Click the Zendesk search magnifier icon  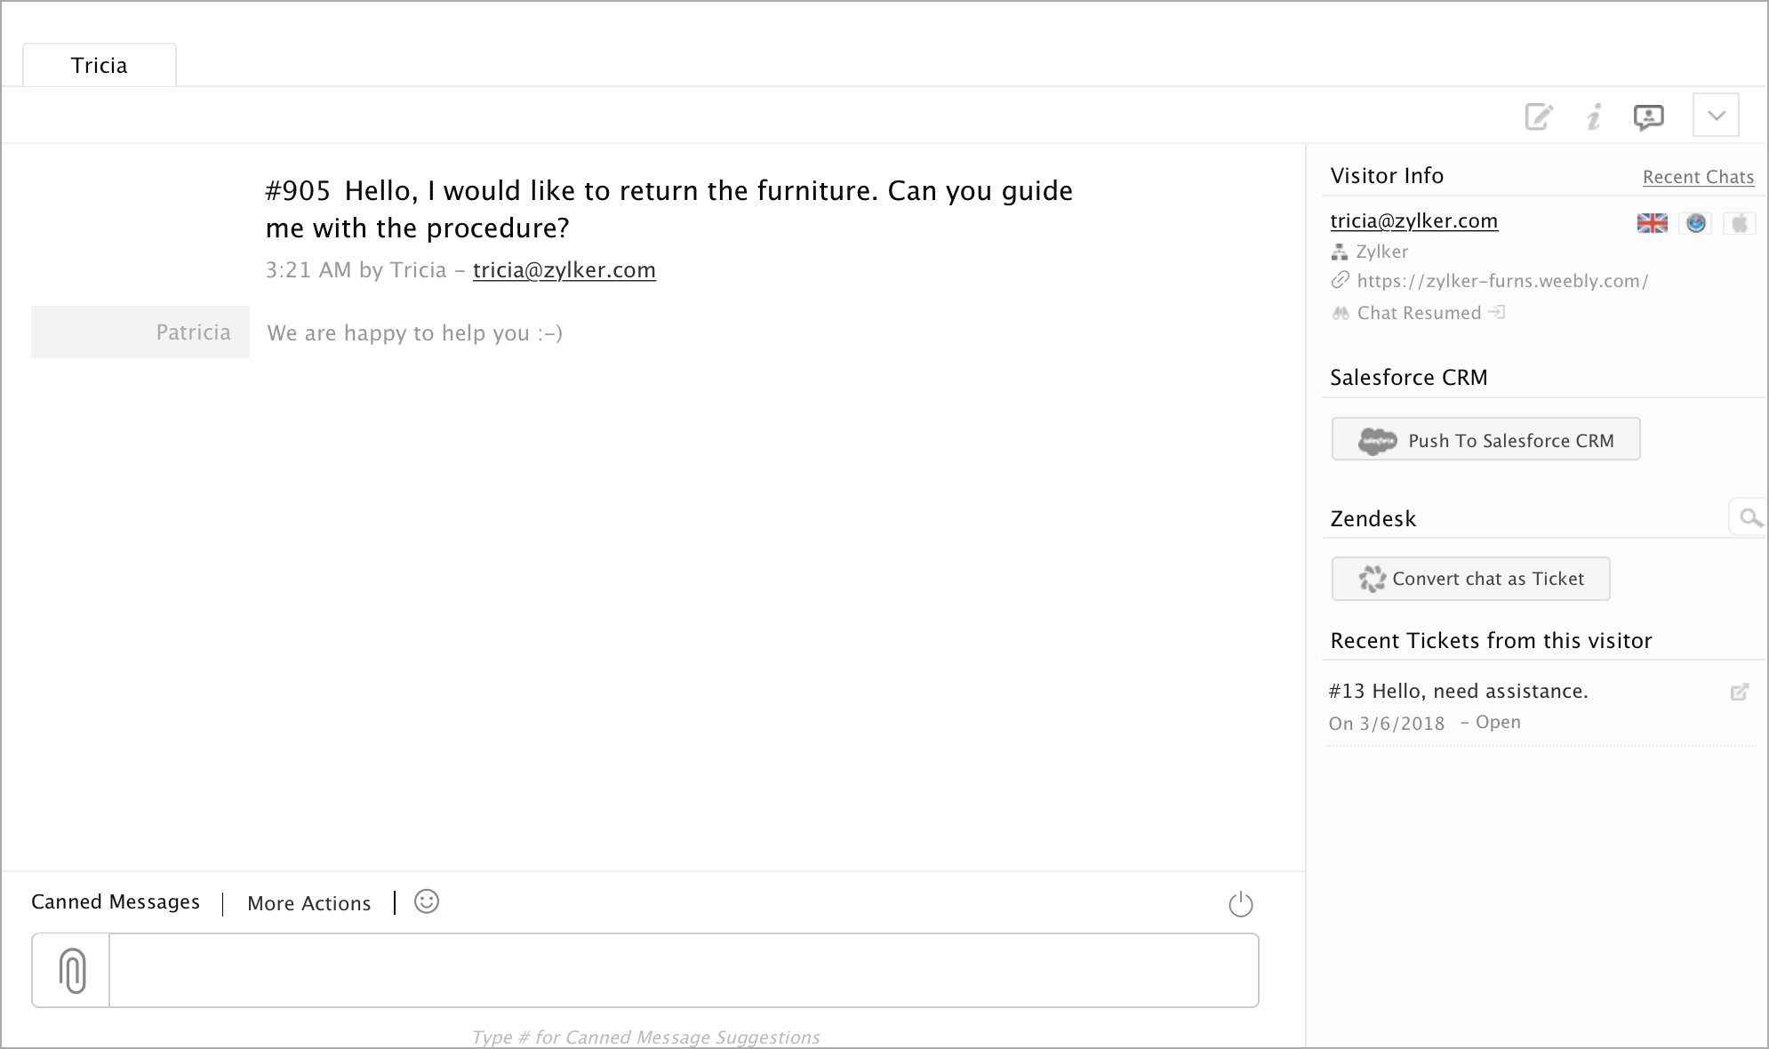(1750, 517)
